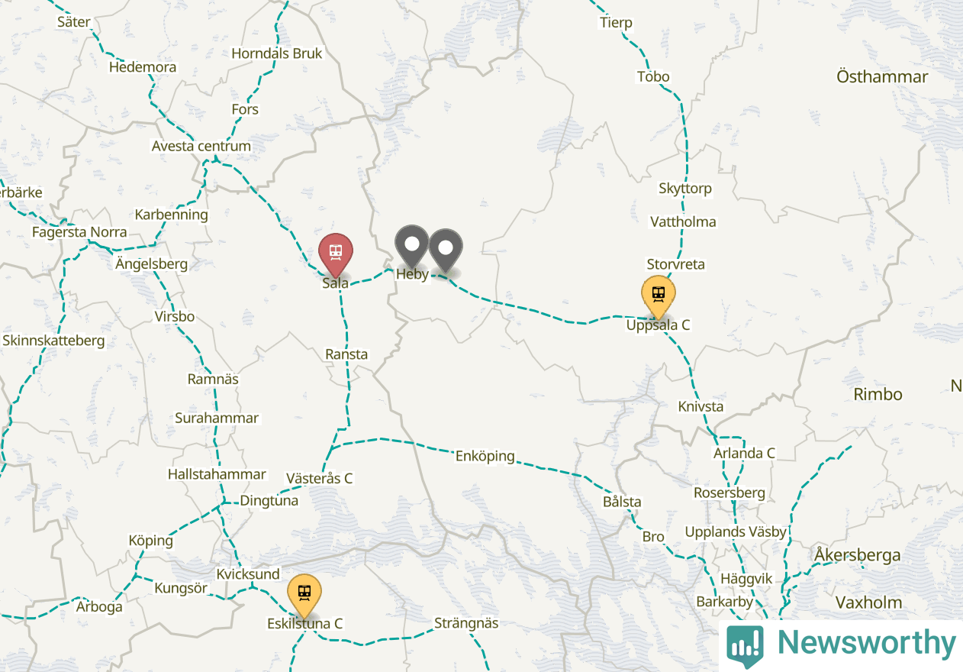Click the Bålsta station label
This screenshot has width=963, height=672.
pyautogui.click(x=622, y=502)
